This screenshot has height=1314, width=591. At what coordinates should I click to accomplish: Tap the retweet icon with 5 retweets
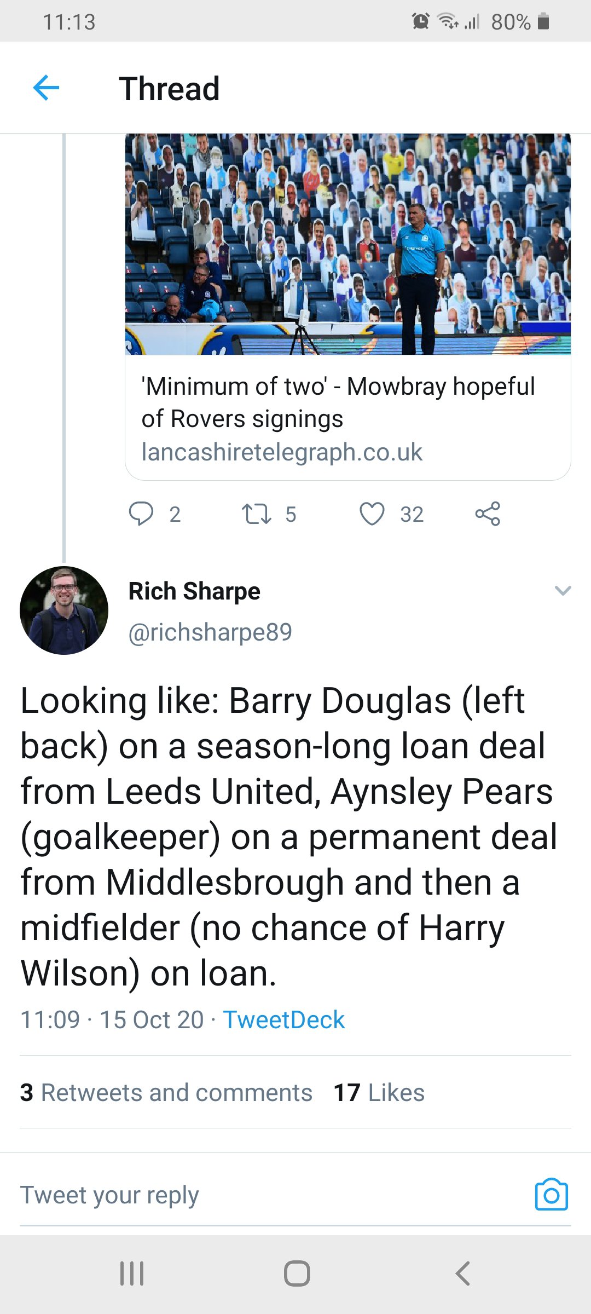(257, 514)
